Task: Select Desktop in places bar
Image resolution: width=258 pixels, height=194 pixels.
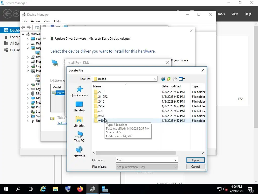Action: 79,107
